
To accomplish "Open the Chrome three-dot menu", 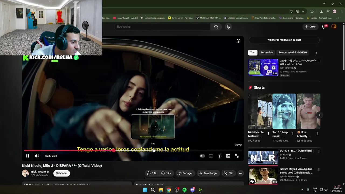I will pyautogui.click(x=341, y=11).
